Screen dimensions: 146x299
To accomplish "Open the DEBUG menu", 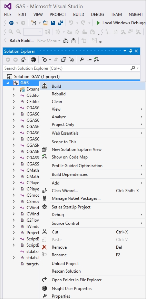I will click(97, 15).
